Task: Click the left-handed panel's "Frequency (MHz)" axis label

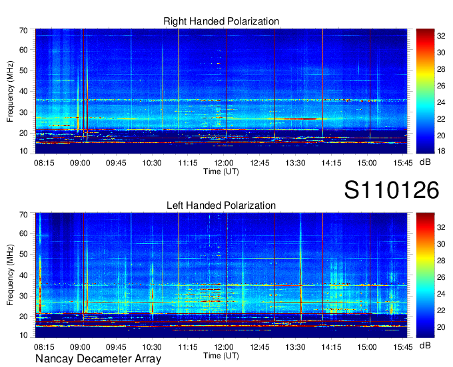Action: [10, 275]
